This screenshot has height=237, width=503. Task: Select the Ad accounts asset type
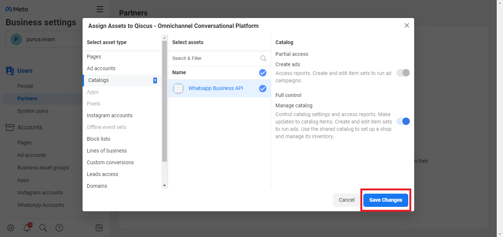[x=122, y=68]
